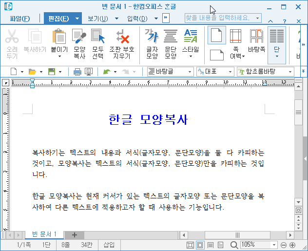The width and height of the screenshot is (308, 251).
Task: Switch to the 빈 문서 1 document tab
Action: click(44, 234)
